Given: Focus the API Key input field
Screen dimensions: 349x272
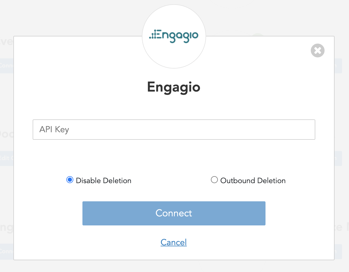Looking at the screenshot, I should pyautogui.click(x=174, y=130).
